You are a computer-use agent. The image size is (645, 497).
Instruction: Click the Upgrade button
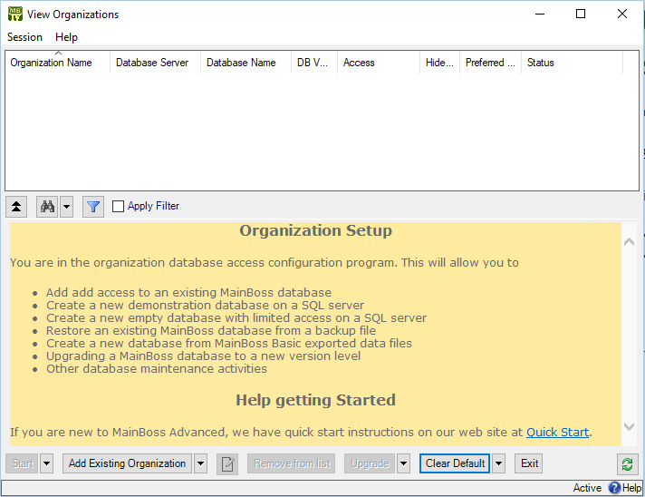(370, 463)
